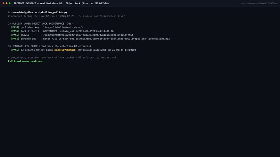Click the sha256 hash starting with 73a989887a
280x157 pixels.
click(88, 35)
